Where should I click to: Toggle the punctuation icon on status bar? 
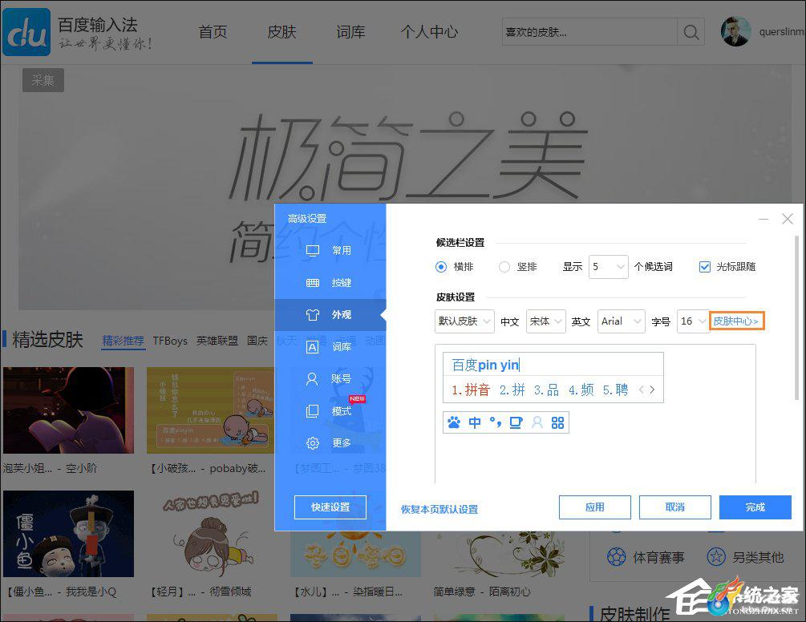[496, 422]
